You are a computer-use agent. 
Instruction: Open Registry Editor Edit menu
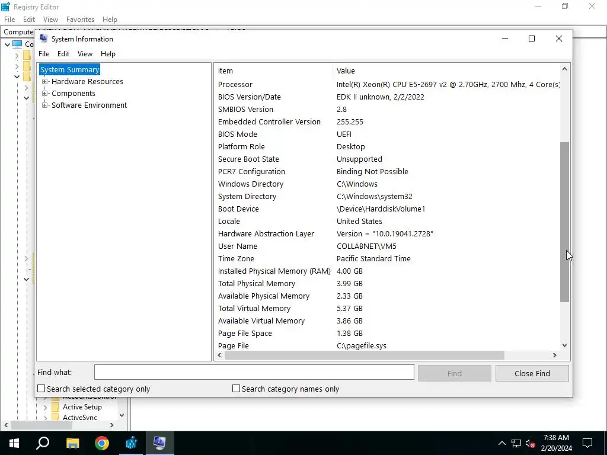[x=29, y=20]
